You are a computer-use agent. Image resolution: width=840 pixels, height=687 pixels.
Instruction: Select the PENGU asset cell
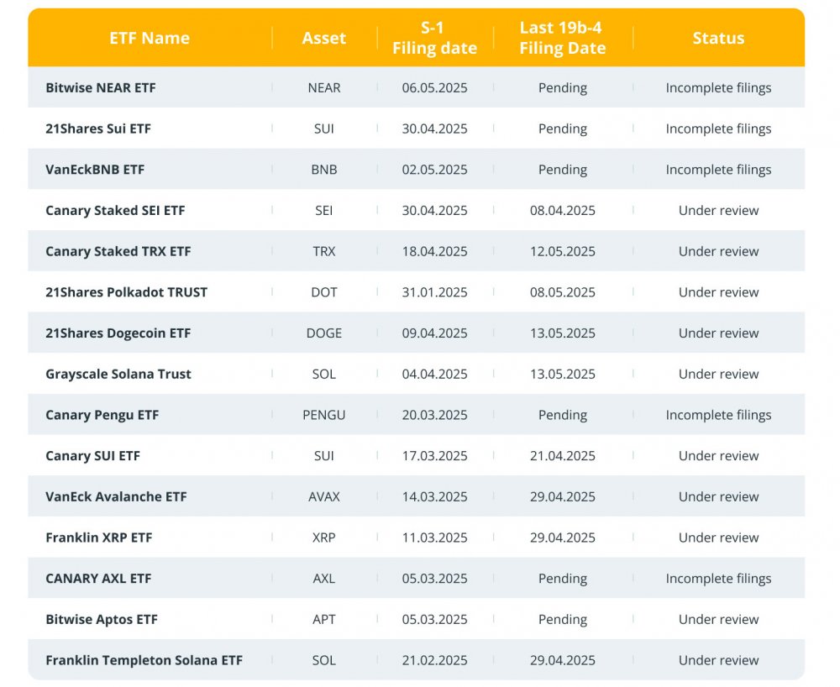click(x=324, y=415)
